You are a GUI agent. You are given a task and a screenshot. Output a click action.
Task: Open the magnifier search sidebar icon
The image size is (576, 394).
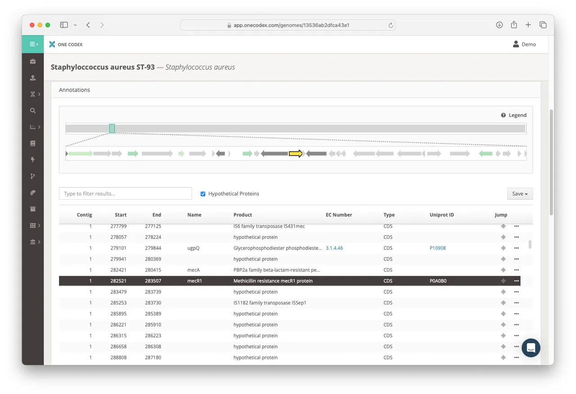(33, 111)
